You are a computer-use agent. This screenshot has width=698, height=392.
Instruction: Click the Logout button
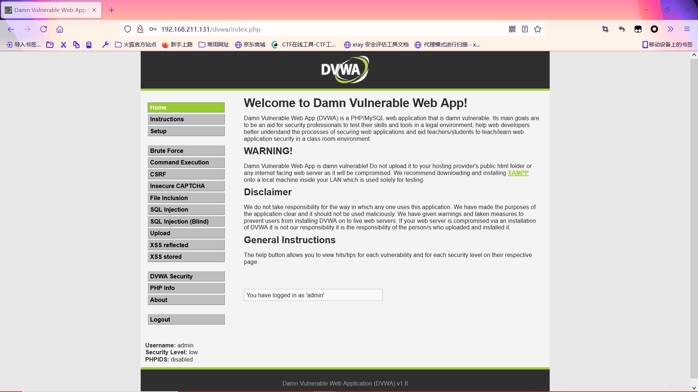(186, 319)
